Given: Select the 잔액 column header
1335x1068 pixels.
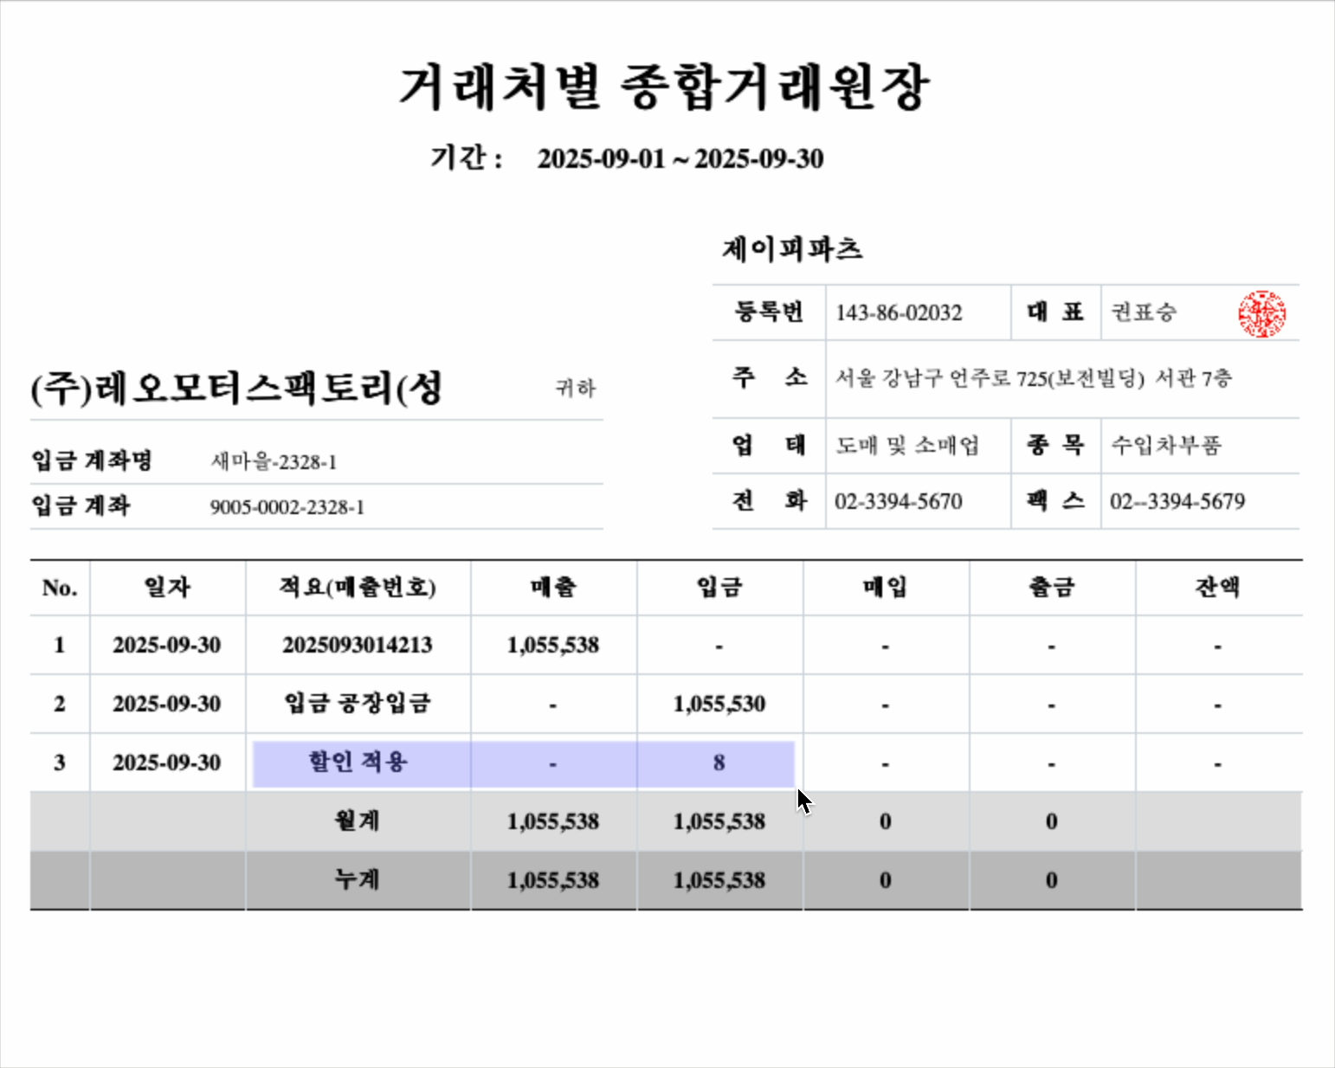Looking at the screenshot, I should coord(1217,588).
